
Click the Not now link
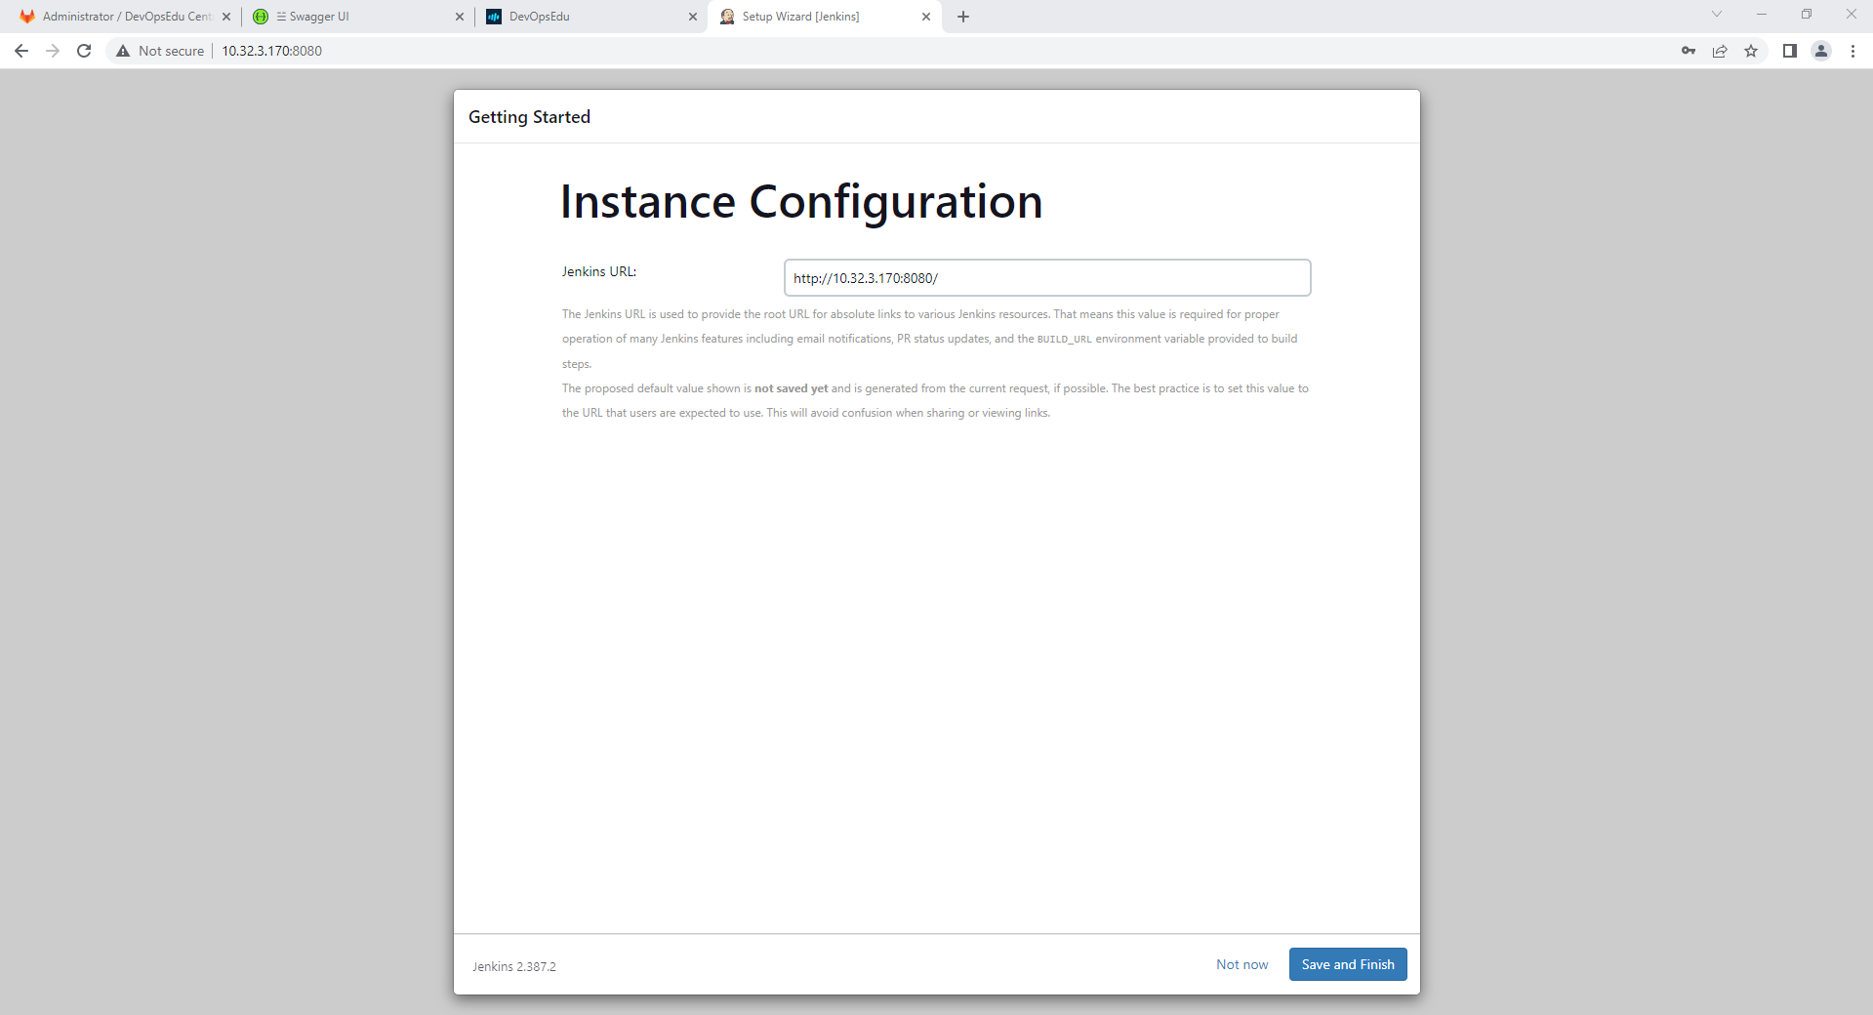[x=1242, y=964]
